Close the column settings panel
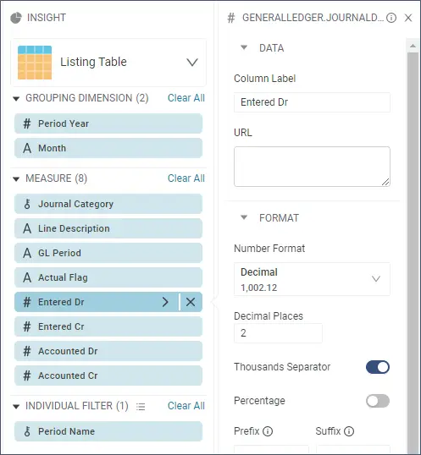The width and height of the screenshot is (421, 455). (x=408, y=18)
